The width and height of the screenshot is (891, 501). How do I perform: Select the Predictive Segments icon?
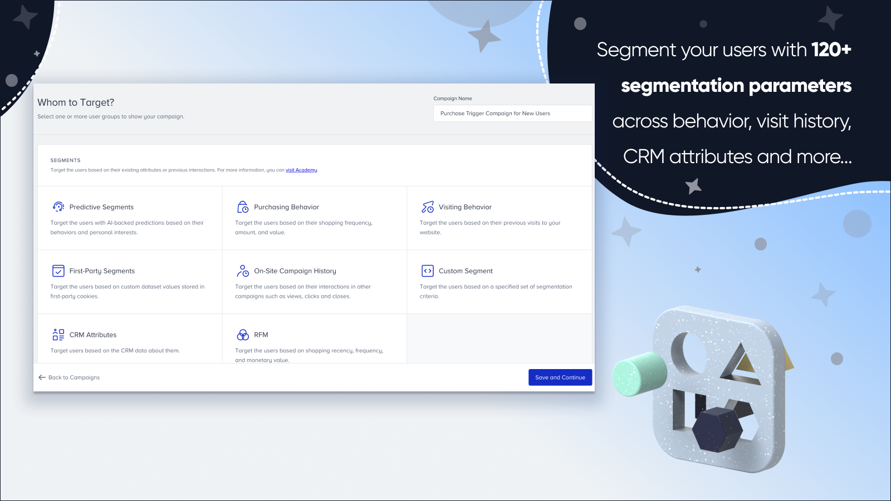(58, 207)
